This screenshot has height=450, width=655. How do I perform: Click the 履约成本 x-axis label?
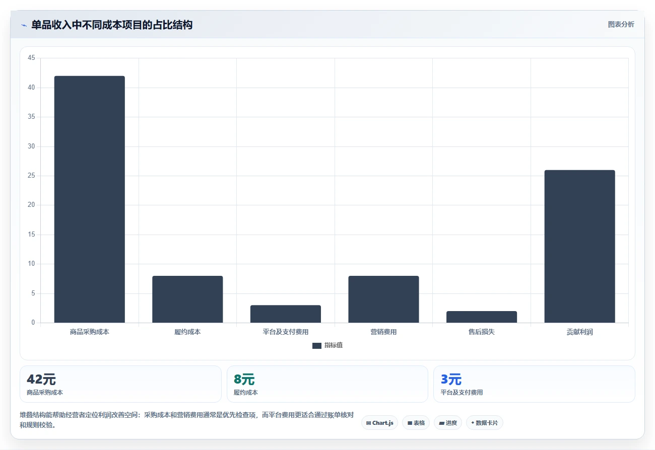click(x=187, y=332)
